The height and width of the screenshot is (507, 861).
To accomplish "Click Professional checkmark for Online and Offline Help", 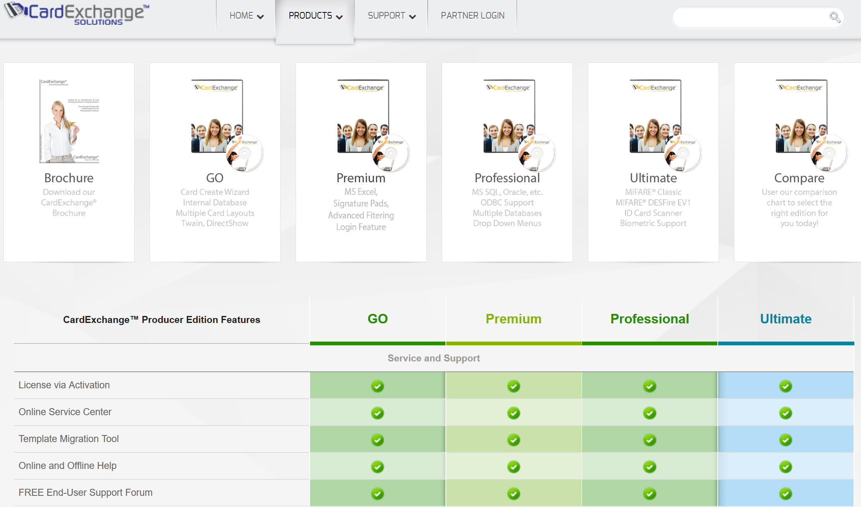I will click(649, 467).
